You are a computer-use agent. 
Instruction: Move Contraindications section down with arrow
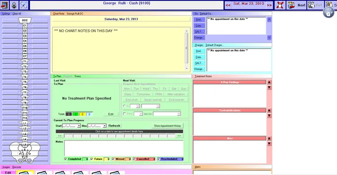(269, 116)
